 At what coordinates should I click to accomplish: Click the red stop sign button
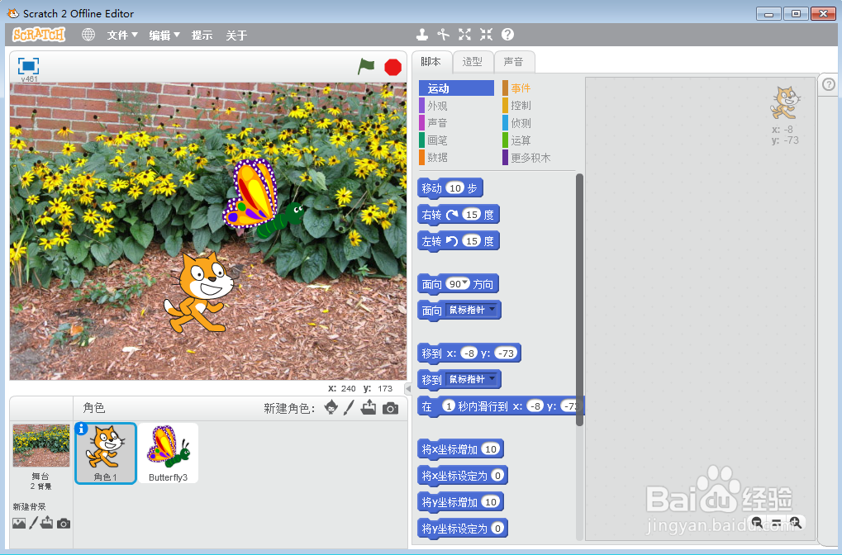pos(393,67)
